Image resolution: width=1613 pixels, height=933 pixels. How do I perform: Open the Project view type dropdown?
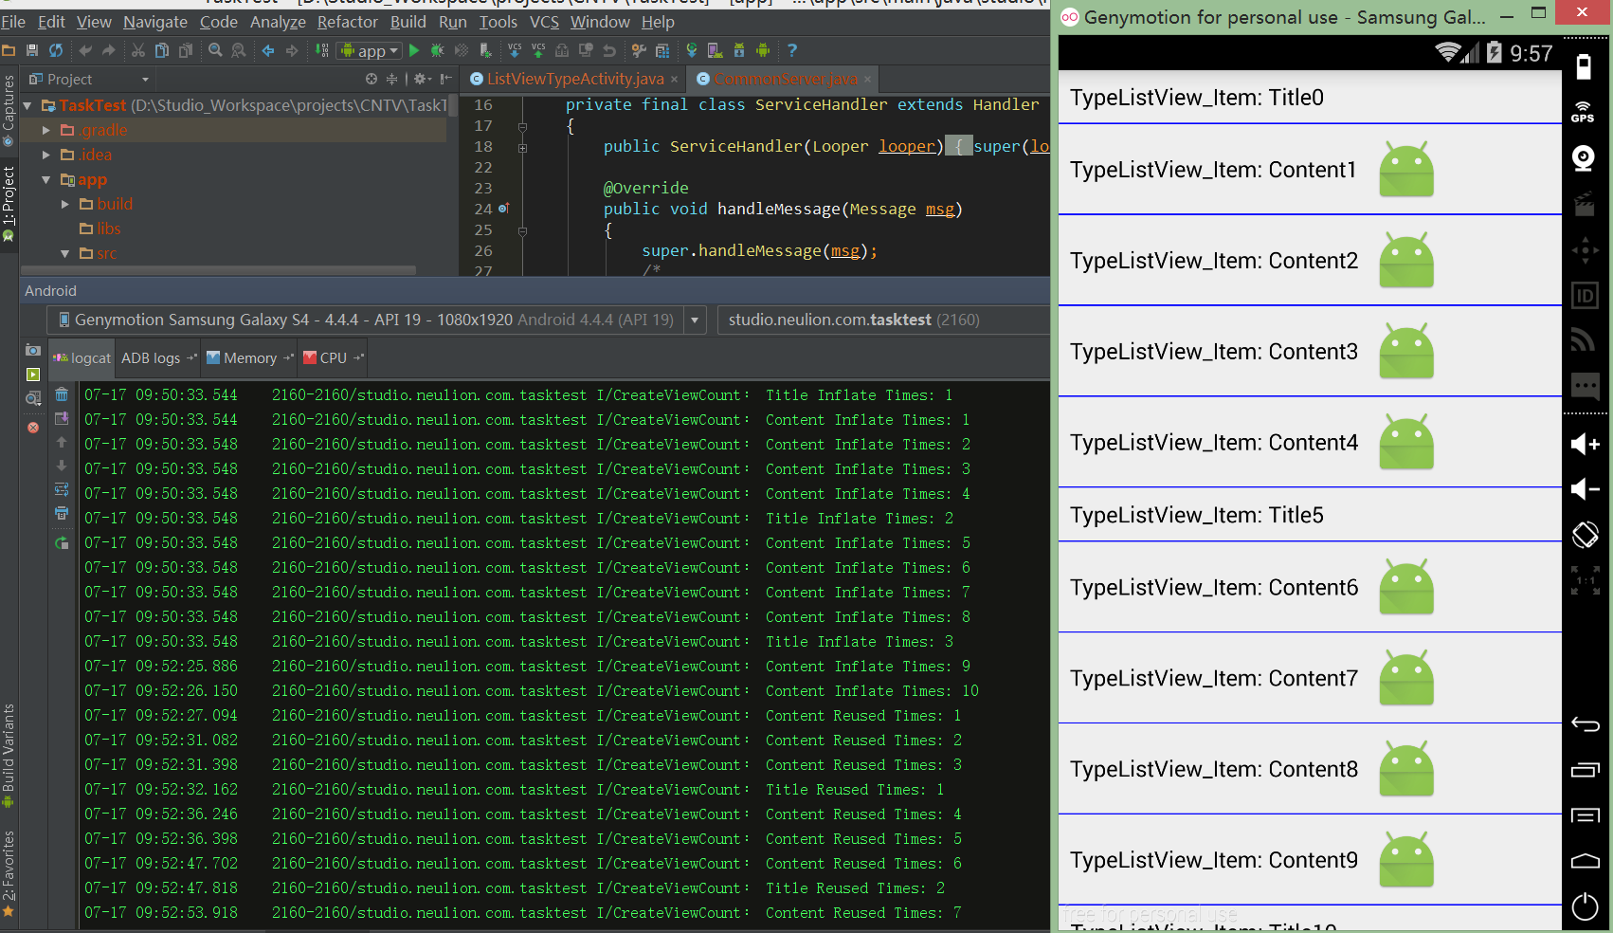[89, 79]
